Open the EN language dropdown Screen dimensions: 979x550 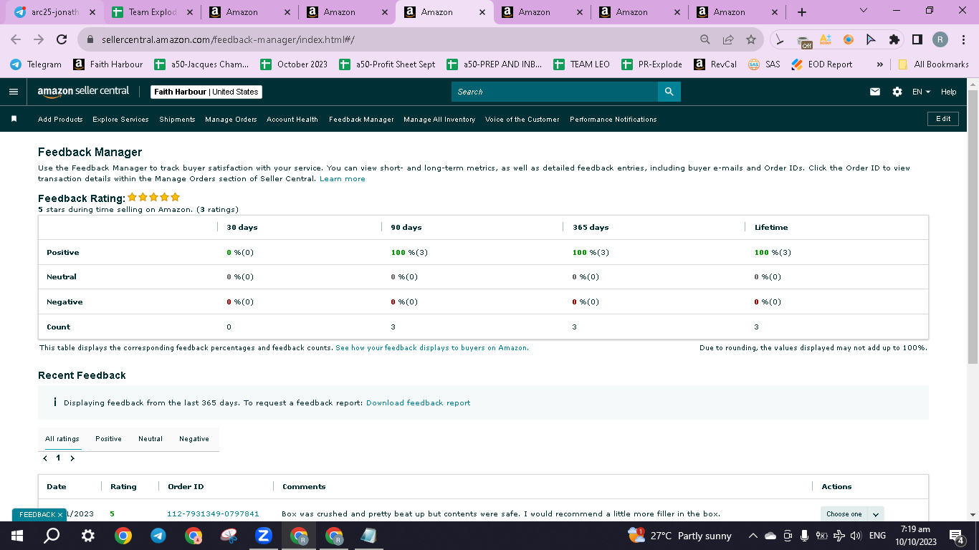[921, 92]
